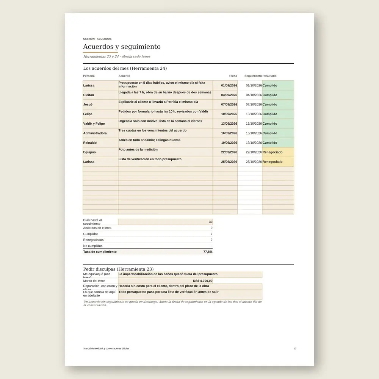Click agreement 'Urgencia solo con motivo' cell

[165, 124]
